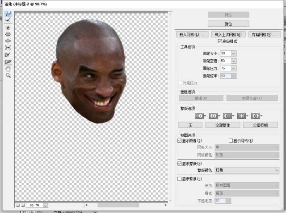
Task: Click the Intersect with Selection mask icon
Action: point(241,116)
